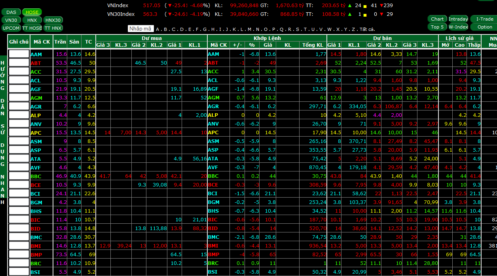Open the HNX30 board
This screenshot has height=276, width=497.
pyautogui.click(x=53, y=20)
